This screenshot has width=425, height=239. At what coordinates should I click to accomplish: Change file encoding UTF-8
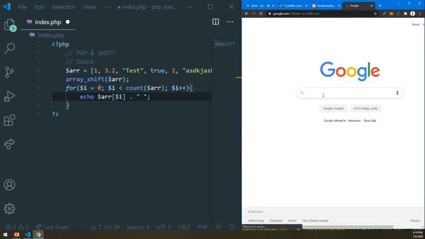(x=163, y=227)
